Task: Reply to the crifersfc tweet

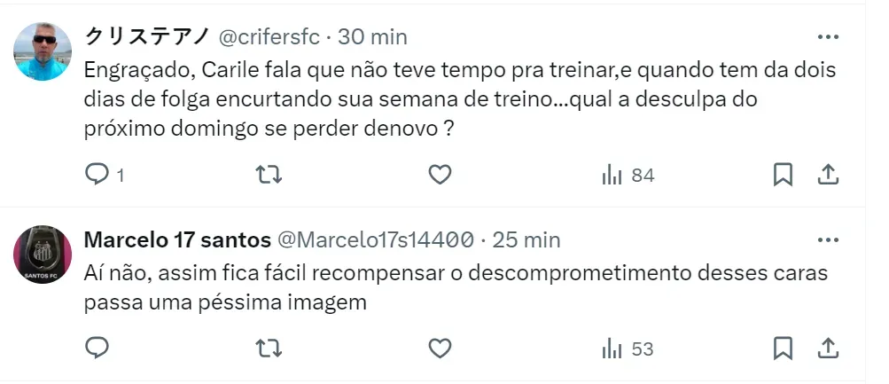Action: click(97, 175)
